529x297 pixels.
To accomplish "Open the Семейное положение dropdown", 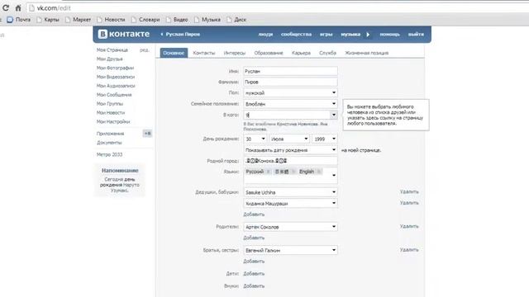I will coord(290,104).
